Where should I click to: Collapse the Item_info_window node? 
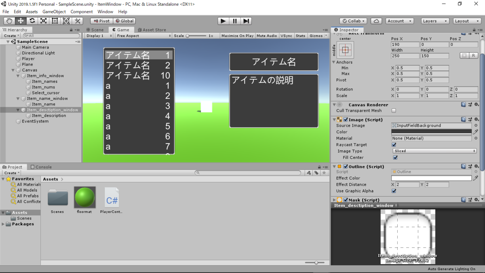[18, 76]
